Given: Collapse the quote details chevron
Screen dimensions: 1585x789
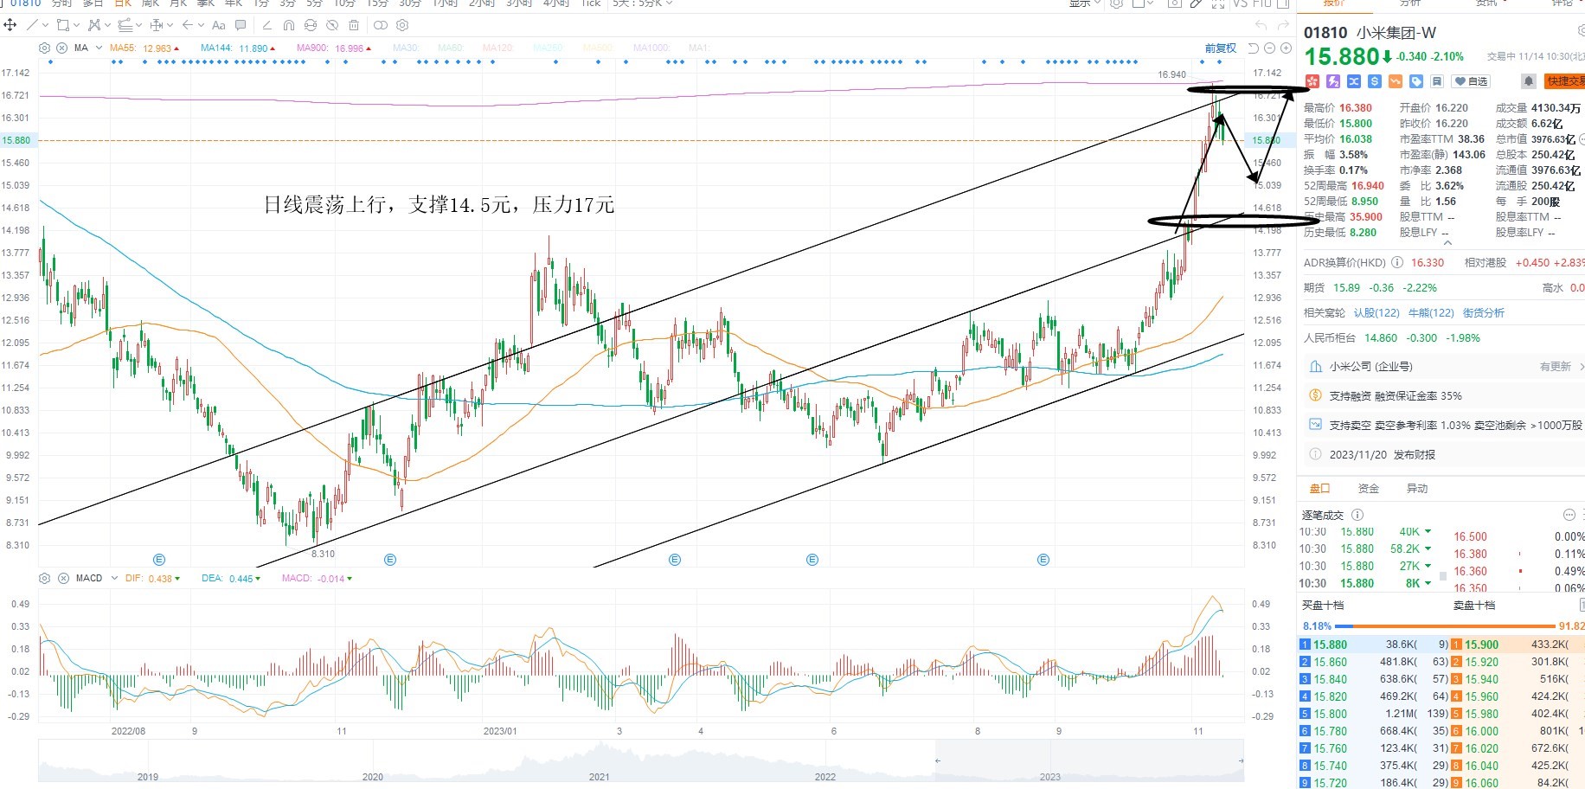Looking at the screenshot, I should pyautogui.click(x=1447, y=243).
